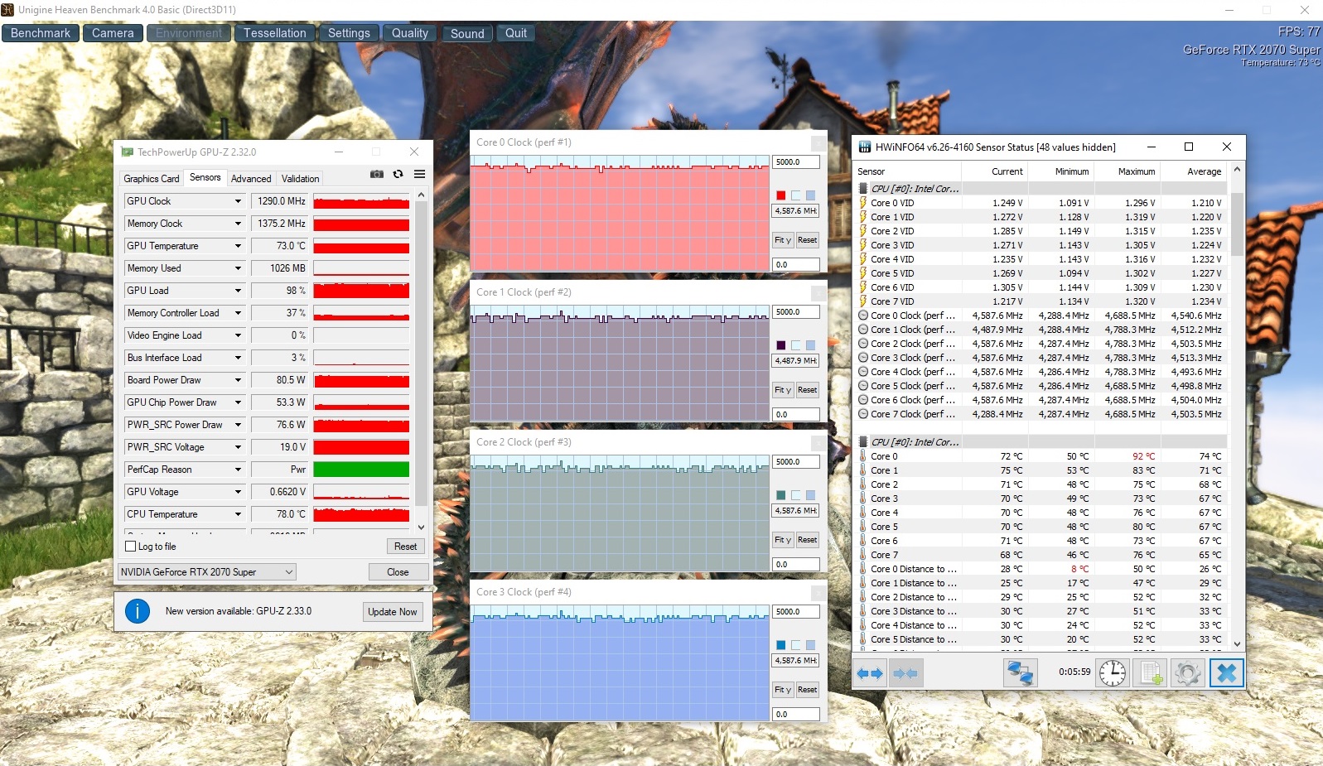
Task: Click the Unigine Heaven title bar icon
Action: coord(7,9)
